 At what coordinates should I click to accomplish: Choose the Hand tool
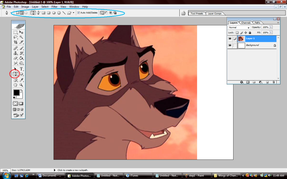point(16,85)
